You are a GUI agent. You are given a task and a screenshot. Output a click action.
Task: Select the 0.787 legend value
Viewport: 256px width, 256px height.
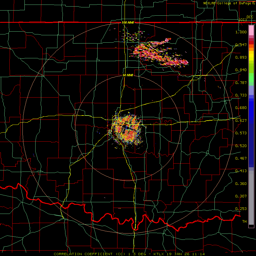click(241, 82)
